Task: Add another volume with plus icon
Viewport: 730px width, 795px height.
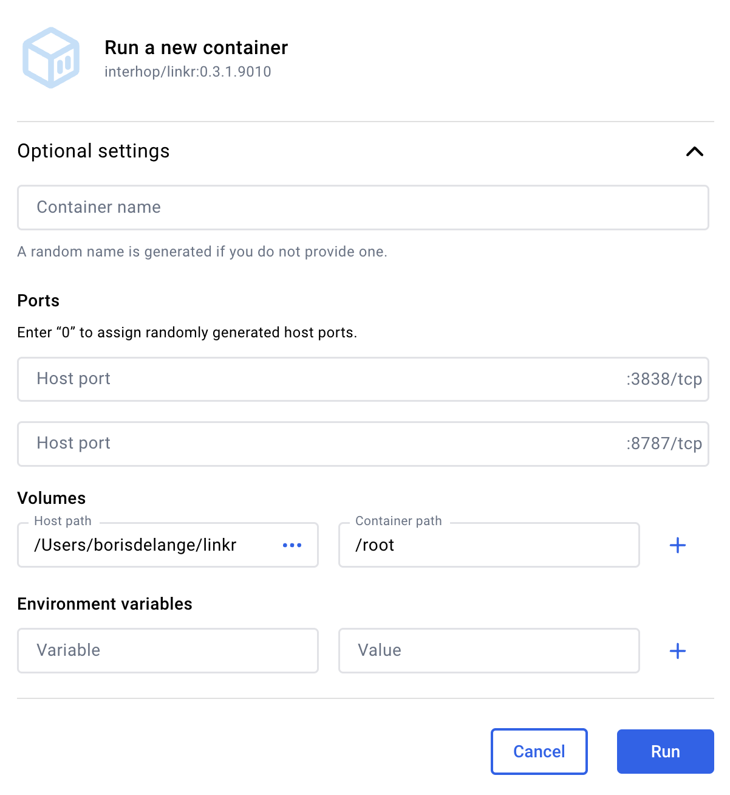Action: point(678,545)
